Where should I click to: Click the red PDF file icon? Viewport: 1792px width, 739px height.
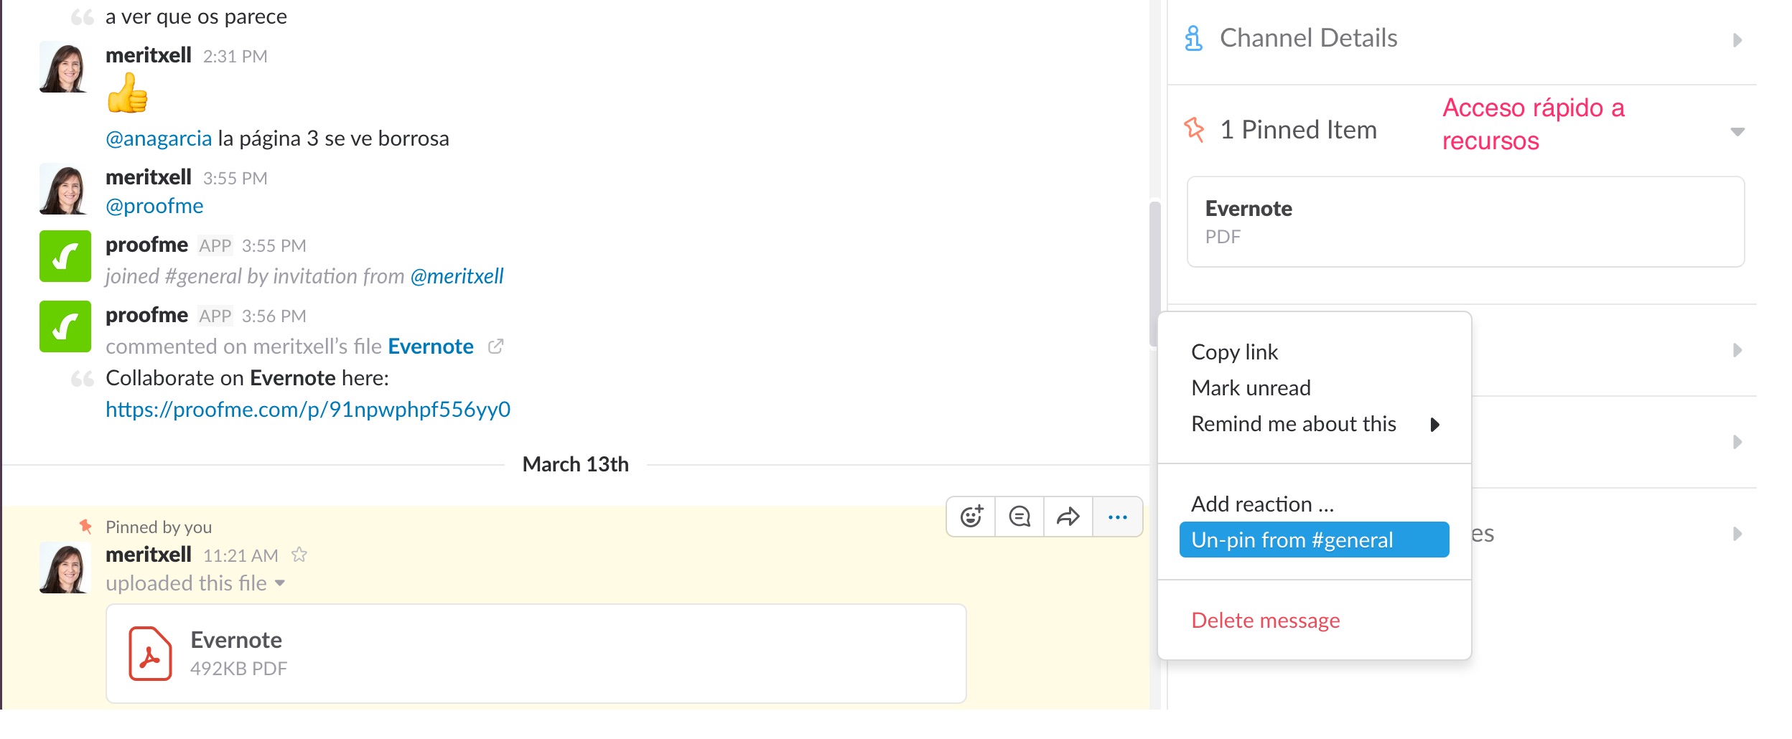(150, 654)
